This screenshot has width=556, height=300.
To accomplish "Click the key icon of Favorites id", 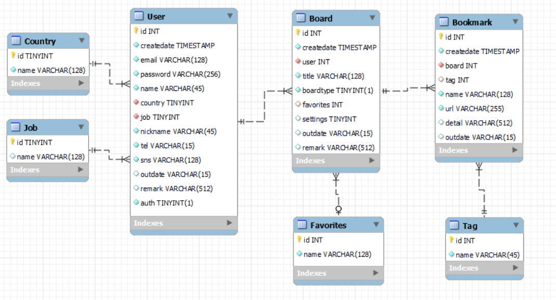I will coord(299,239).
